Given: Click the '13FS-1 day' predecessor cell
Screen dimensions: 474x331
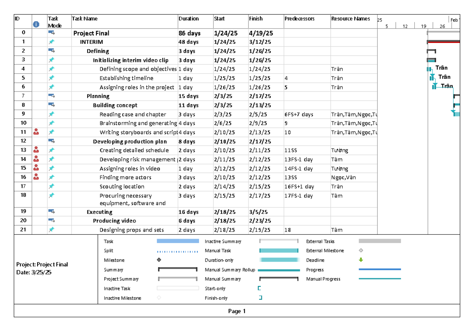Looking at the screenshot, I should (x=307, y=159).
